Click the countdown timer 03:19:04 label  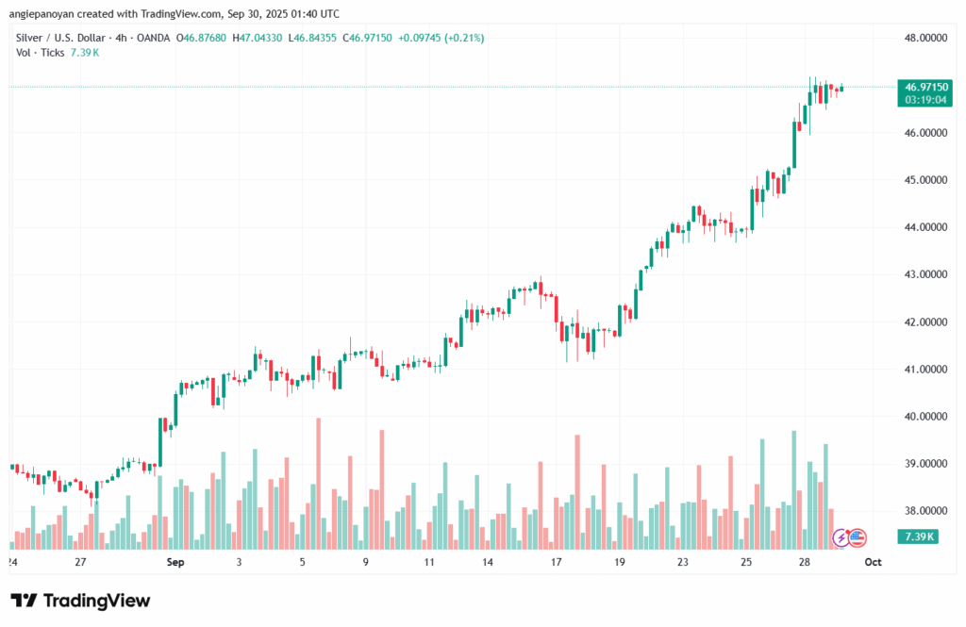(925, 99)
